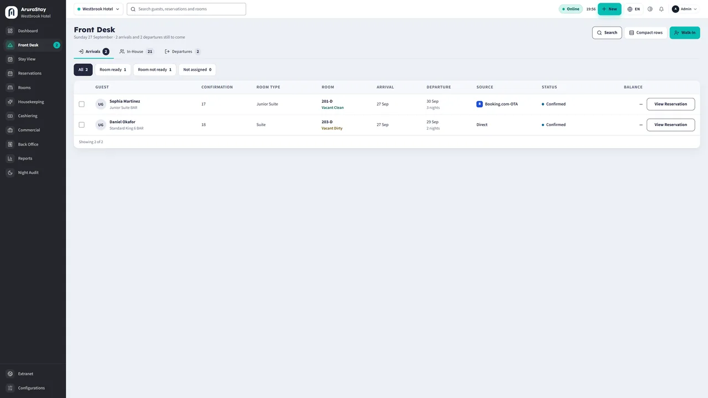Viewport: 708px width, 398px height.
Task: Expand the Westbrook Hotel property dropdown
Action: coord(98,9)
